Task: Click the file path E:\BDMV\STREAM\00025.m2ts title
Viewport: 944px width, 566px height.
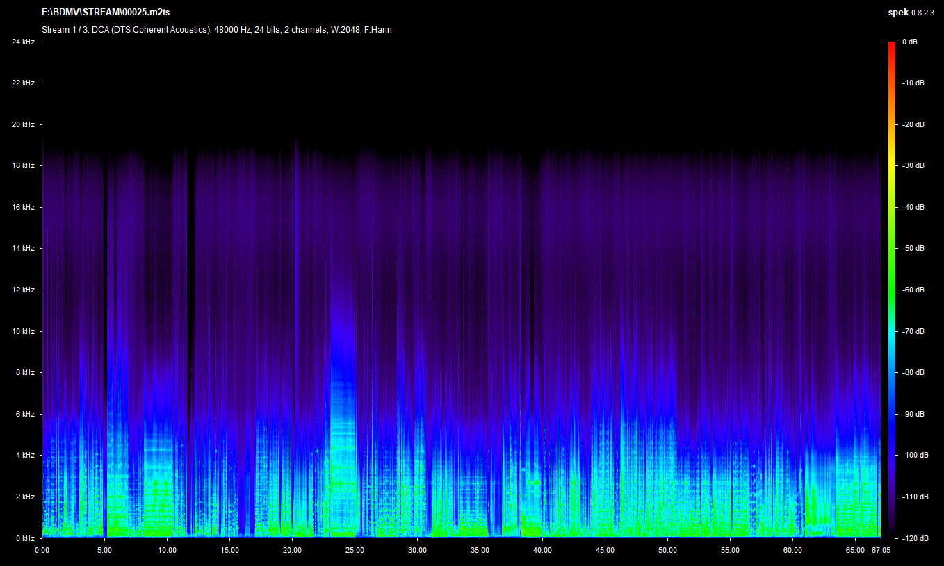Action: [x=106, y=13]
